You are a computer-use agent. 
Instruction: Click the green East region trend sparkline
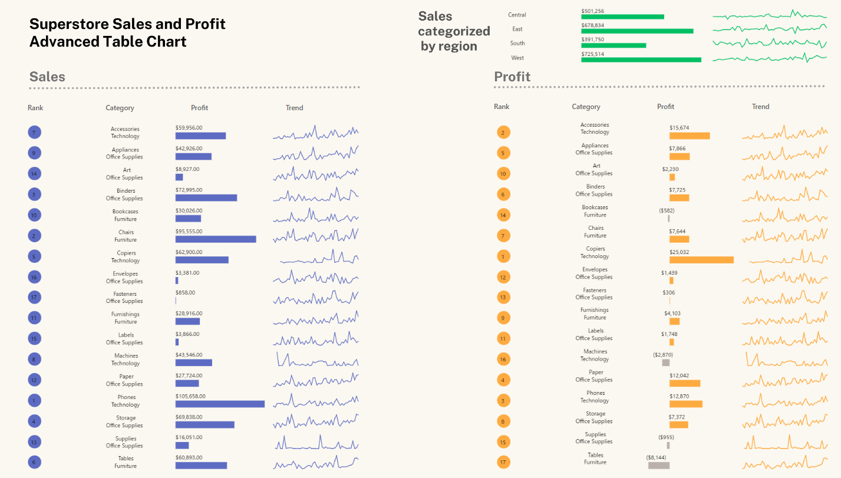click(769, 28)
